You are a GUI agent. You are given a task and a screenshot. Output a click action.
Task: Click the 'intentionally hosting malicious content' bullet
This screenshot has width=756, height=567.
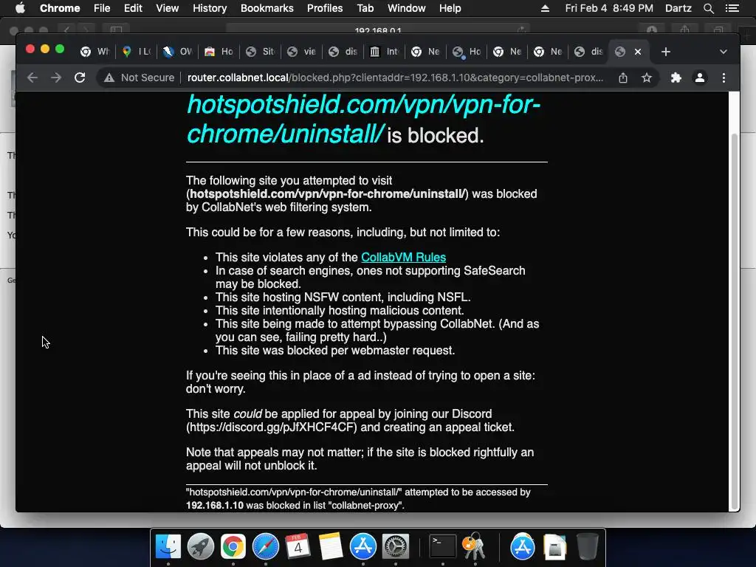pyautogui.click(x=340, y=311)
